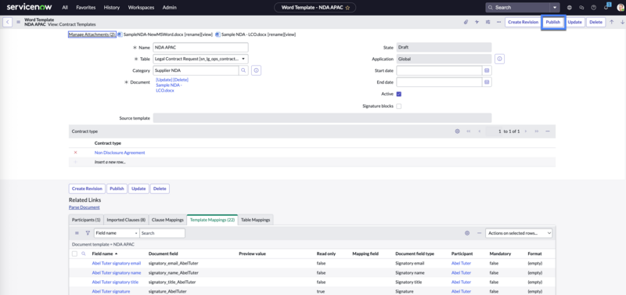
Task: Open the Field name search dropdown
Action: [117, 233]
